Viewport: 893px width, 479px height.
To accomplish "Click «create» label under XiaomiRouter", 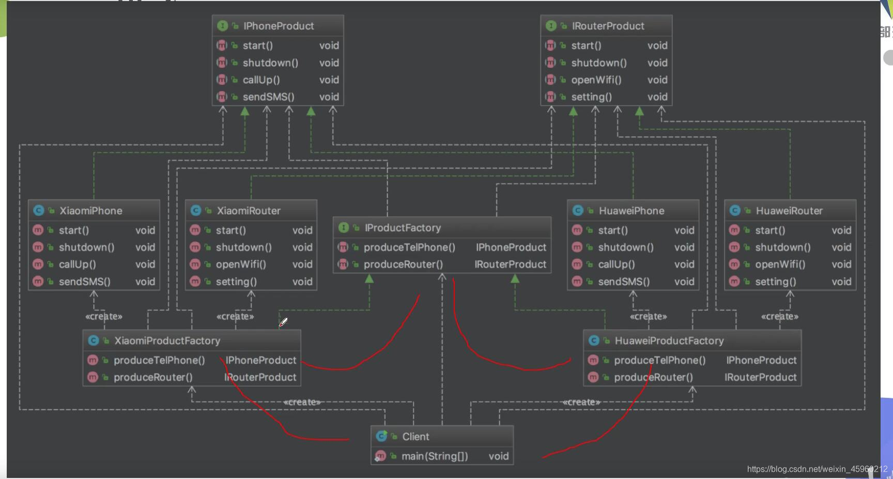I will click(235, 316).
